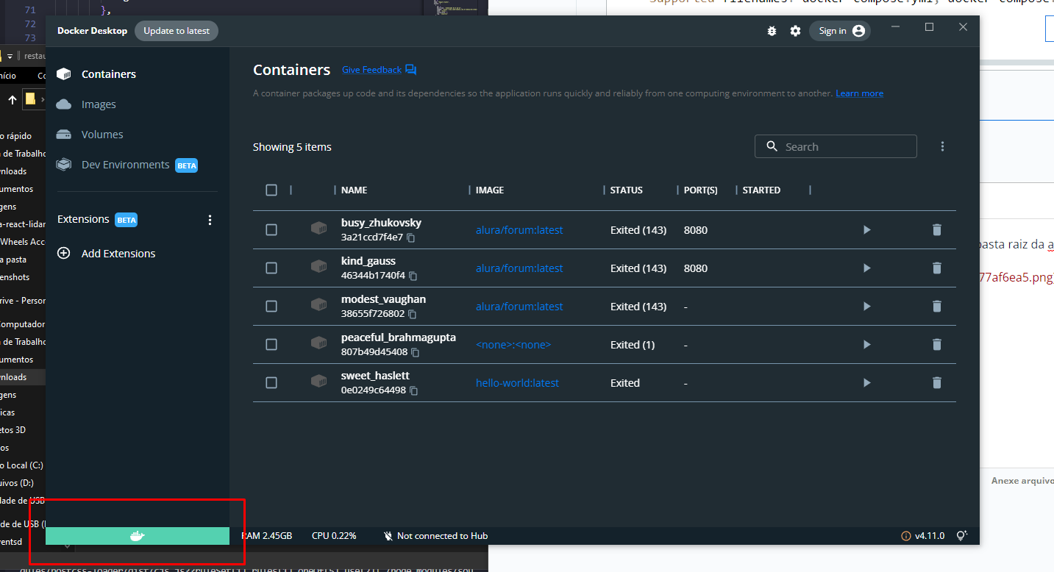
Task: Start the sweet_haslett container
Action: click(866, 382)
